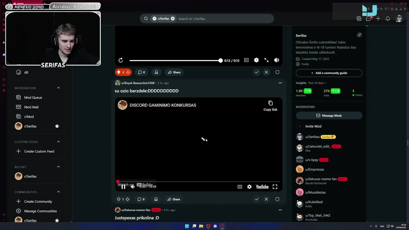Clear the r/Serifas search filter chip
The image size is (409, 230).
pos(173,19)
